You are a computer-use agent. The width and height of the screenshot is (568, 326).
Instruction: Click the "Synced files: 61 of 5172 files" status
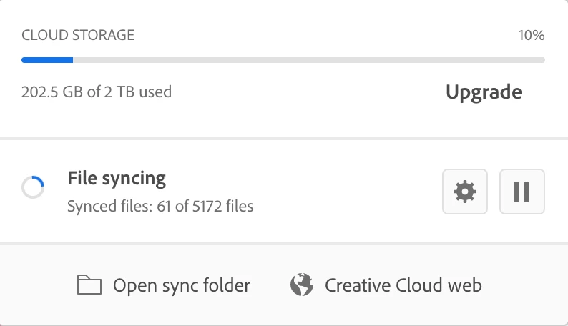pos(160,207)
